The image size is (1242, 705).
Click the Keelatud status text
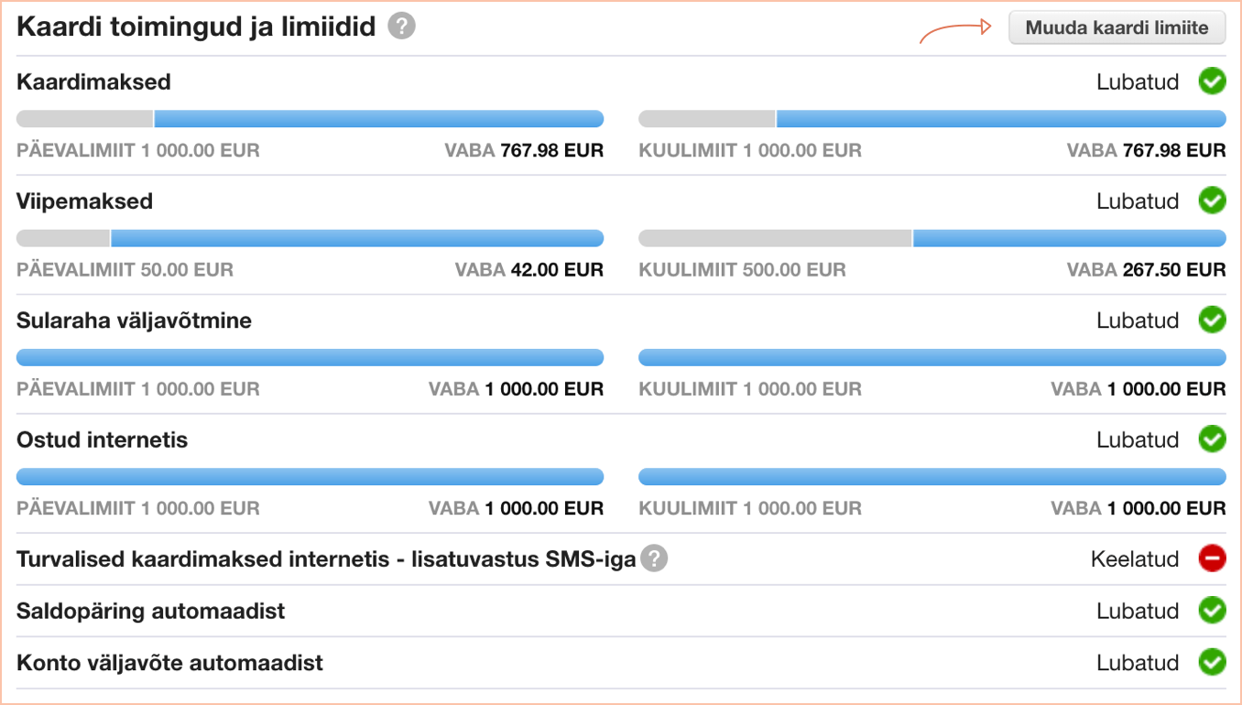(1135, 559)
